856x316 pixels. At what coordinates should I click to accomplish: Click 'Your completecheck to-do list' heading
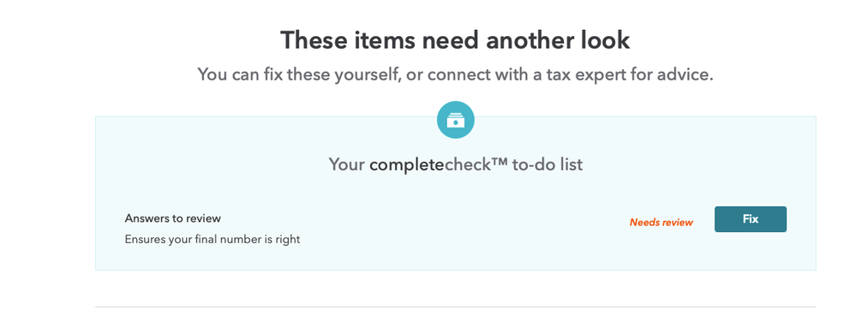pyautogui.click(x=455, y=164)
